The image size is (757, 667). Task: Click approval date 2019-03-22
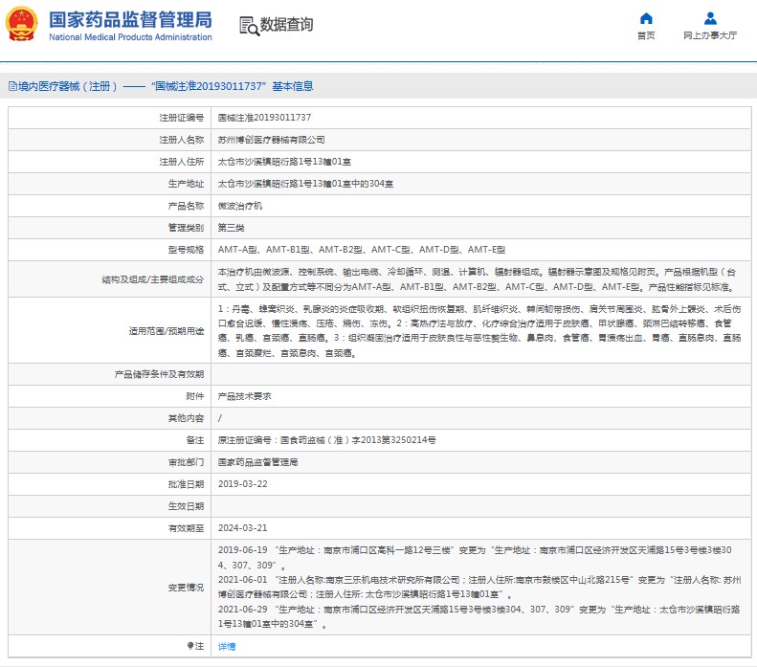(x=243, y=484)
